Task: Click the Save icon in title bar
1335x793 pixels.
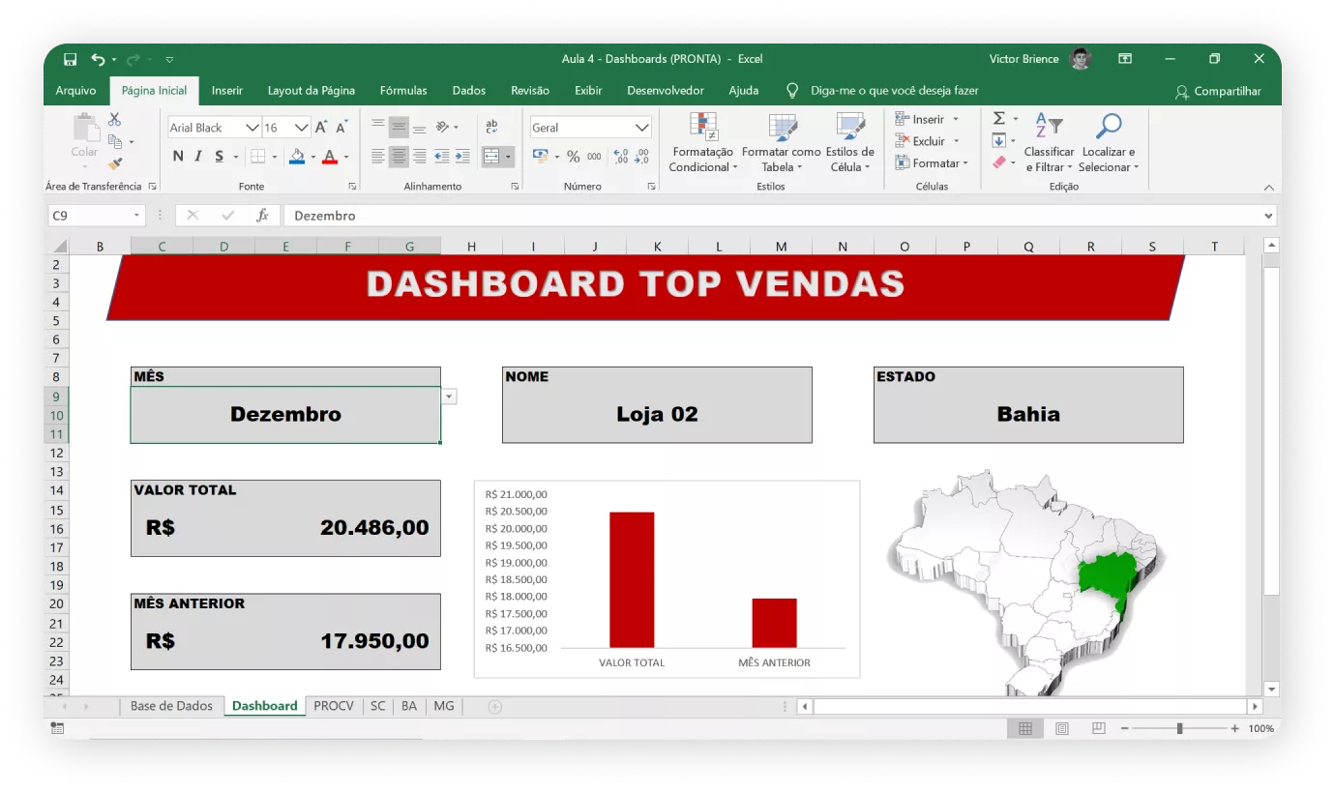Action: tap(70, 59)
